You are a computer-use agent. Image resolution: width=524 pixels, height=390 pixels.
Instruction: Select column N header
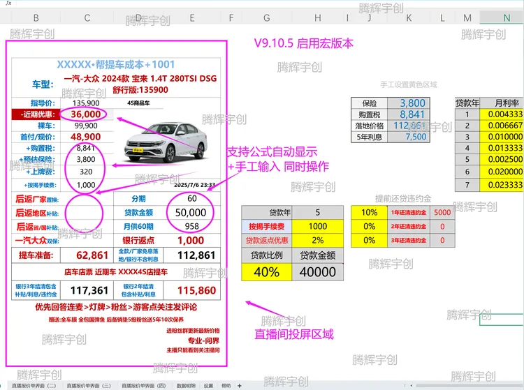pyautogui.click(x=506, y=17)
